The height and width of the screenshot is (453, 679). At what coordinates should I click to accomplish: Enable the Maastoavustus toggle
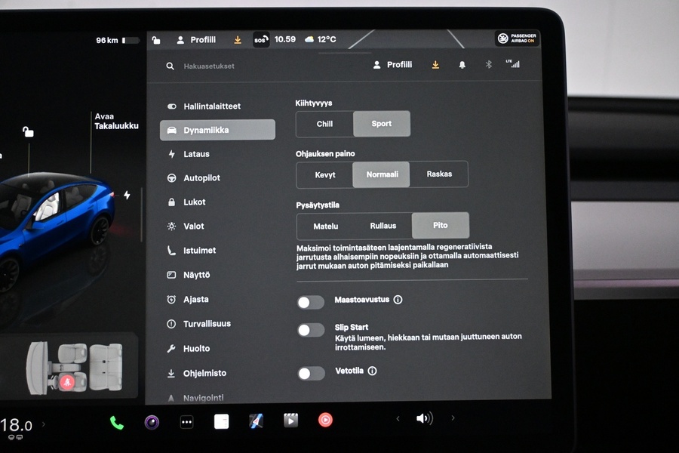coord(310,302)
